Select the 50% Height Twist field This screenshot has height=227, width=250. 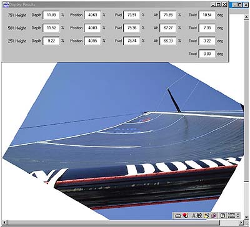[x=207, y=28]
